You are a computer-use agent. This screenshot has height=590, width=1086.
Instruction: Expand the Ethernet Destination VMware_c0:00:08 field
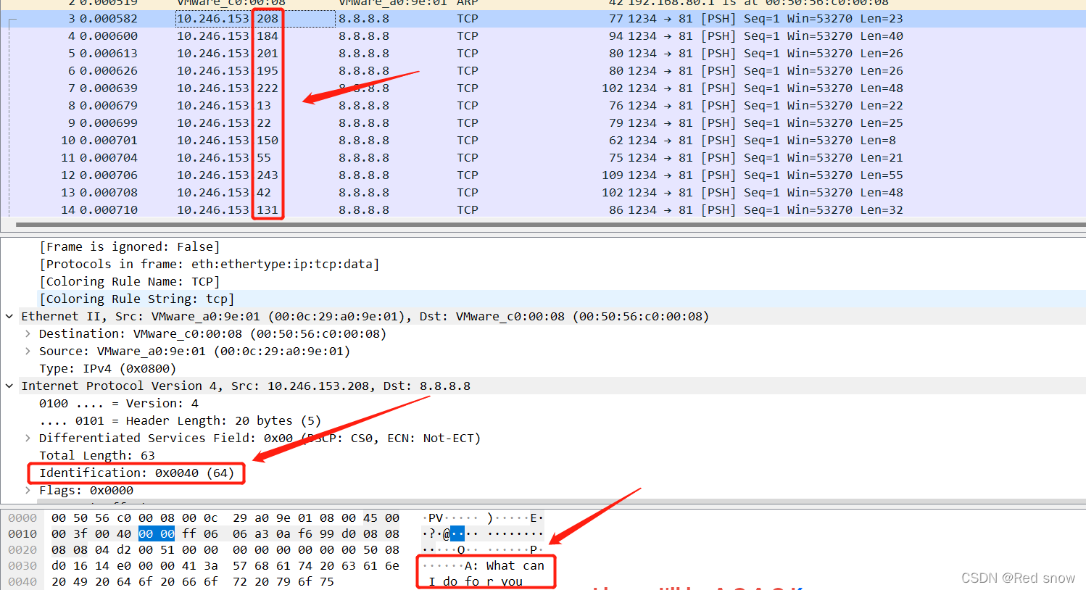click(x=28, y=333)
